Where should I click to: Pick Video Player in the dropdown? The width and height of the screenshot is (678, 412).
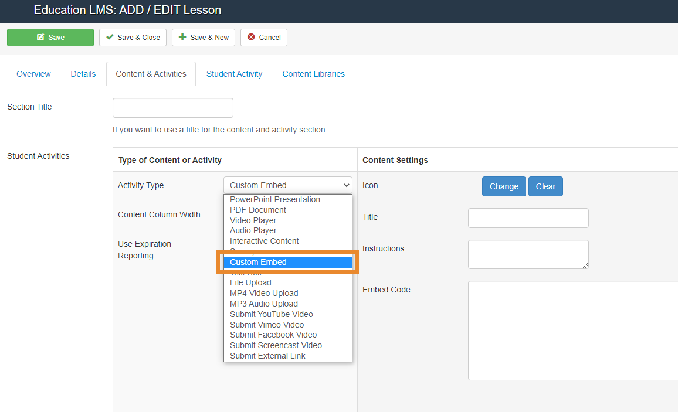coord(253,220)
